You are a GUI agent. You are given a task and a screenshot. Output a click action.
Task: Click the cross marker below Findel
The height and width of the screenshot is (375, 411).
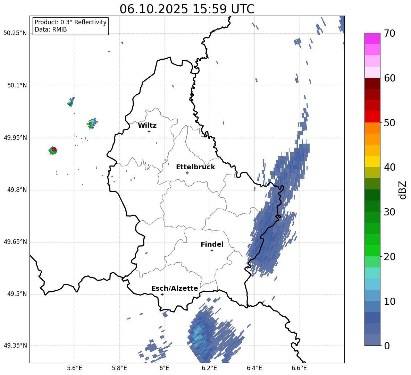tap(212, 250)
